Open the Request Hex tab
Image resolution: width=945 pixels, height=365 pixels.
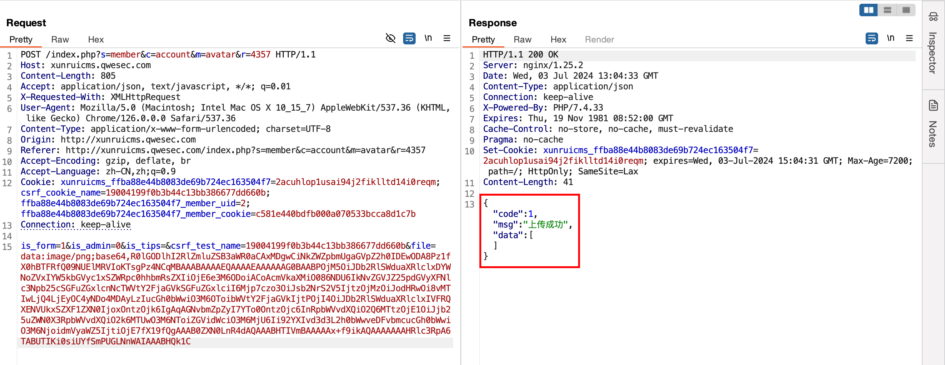coord(96,39)
